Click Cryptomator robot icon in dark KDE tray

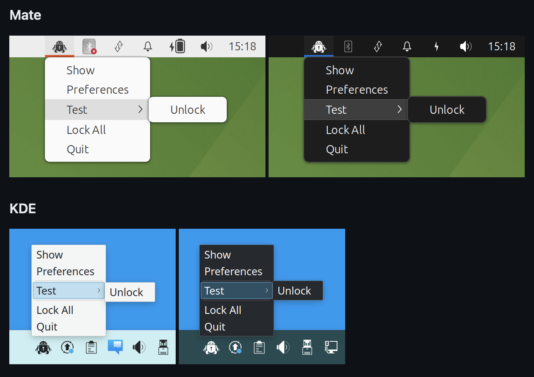(x=211, y=347)
